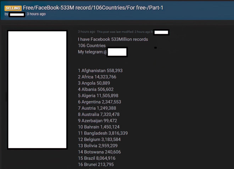Image resolution: width=234 pixels, height=169 pixels.
Task: Click the redacted Telegram handle
Action: click(117, 52)
